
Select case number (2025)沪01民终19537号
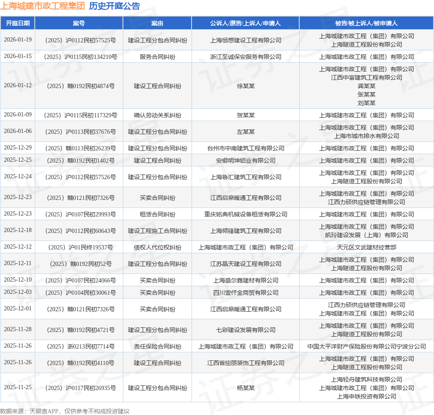(x=80, y=247)
